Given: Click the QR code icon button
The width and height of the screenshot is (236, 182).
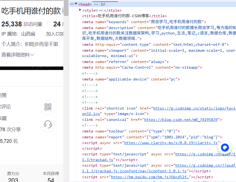Looking at the screenshot, I should 48,107.
